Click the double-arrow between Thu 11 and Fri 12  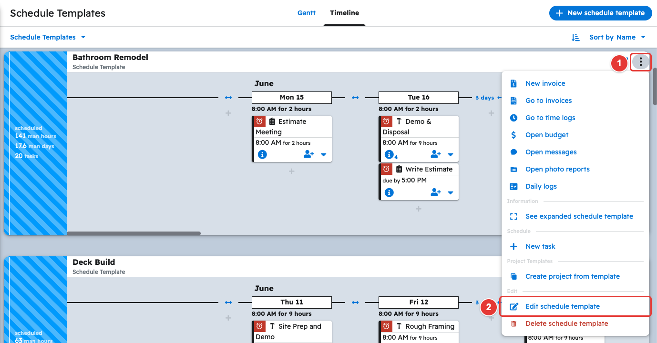click(x=355, y=303)
